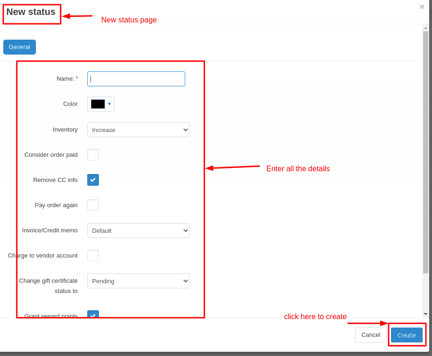Expand the Inventory dropdown
The width and height of the screenshot is (432, 356).
coord(139,130)
